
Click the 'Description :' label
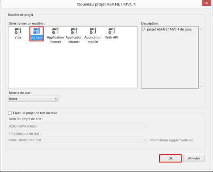coord(150,23)
